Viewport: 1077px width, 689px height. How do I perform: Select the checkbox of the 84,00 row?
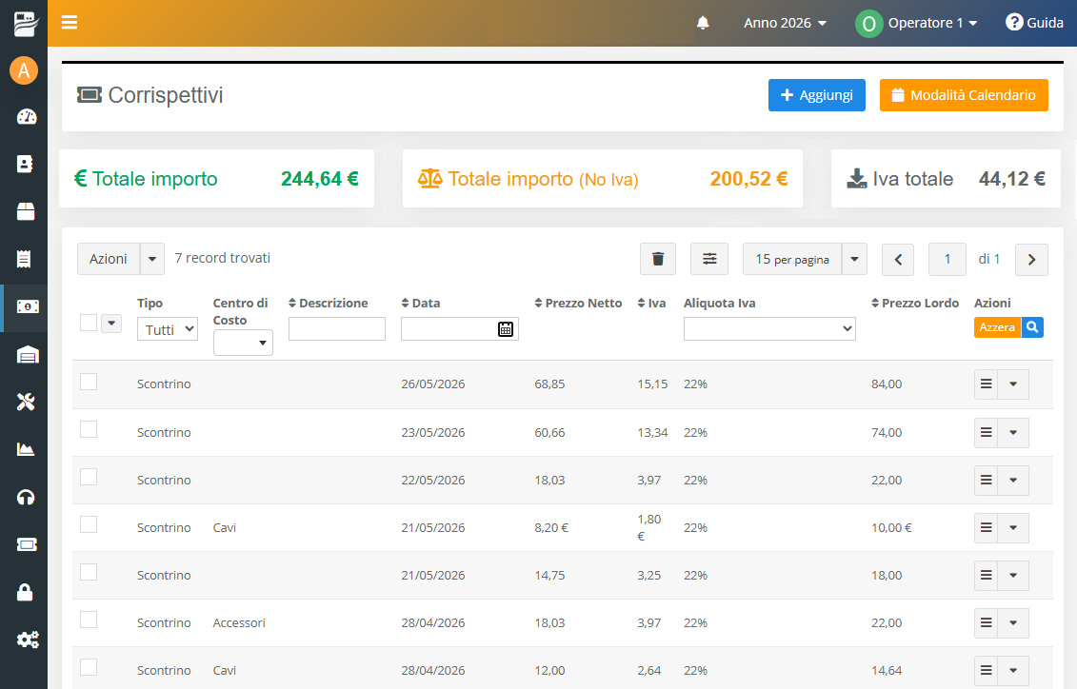(x=89, y=382)
